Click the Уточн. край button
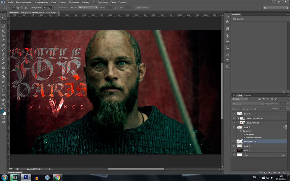 pos(144,7)
